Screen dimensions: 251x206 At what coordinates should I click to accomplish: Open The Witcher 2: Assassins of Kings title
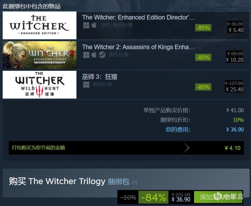pos(138,47)
